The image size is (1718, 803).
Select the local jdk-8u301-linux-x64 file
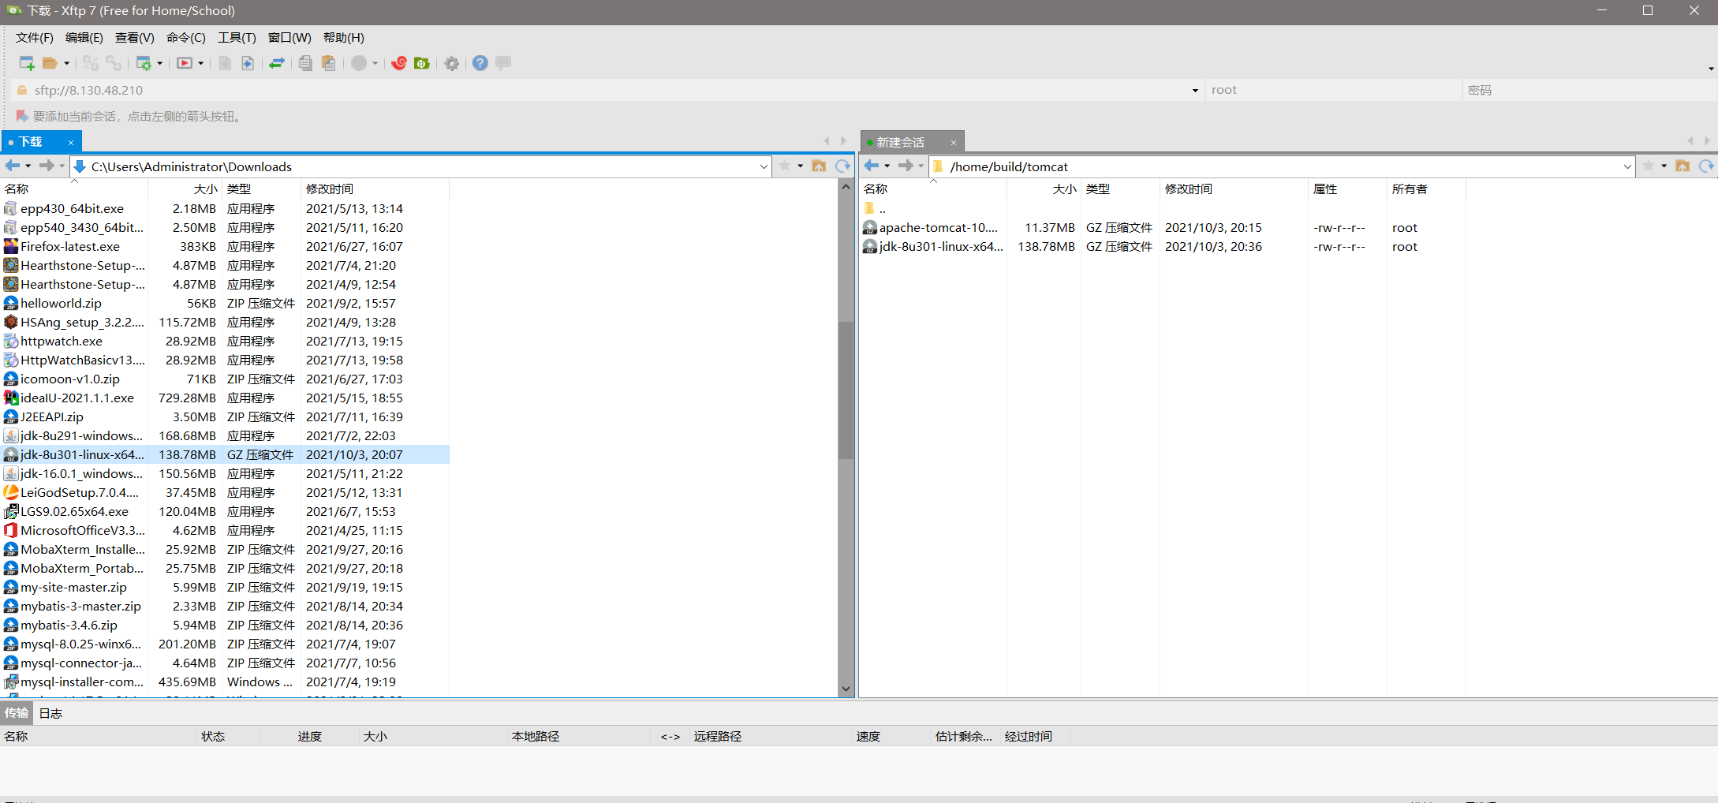pos(226,454)
